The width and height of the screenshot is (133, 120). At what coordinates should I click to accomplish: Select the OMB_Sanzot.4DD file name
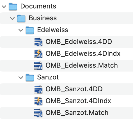[74, 89]
